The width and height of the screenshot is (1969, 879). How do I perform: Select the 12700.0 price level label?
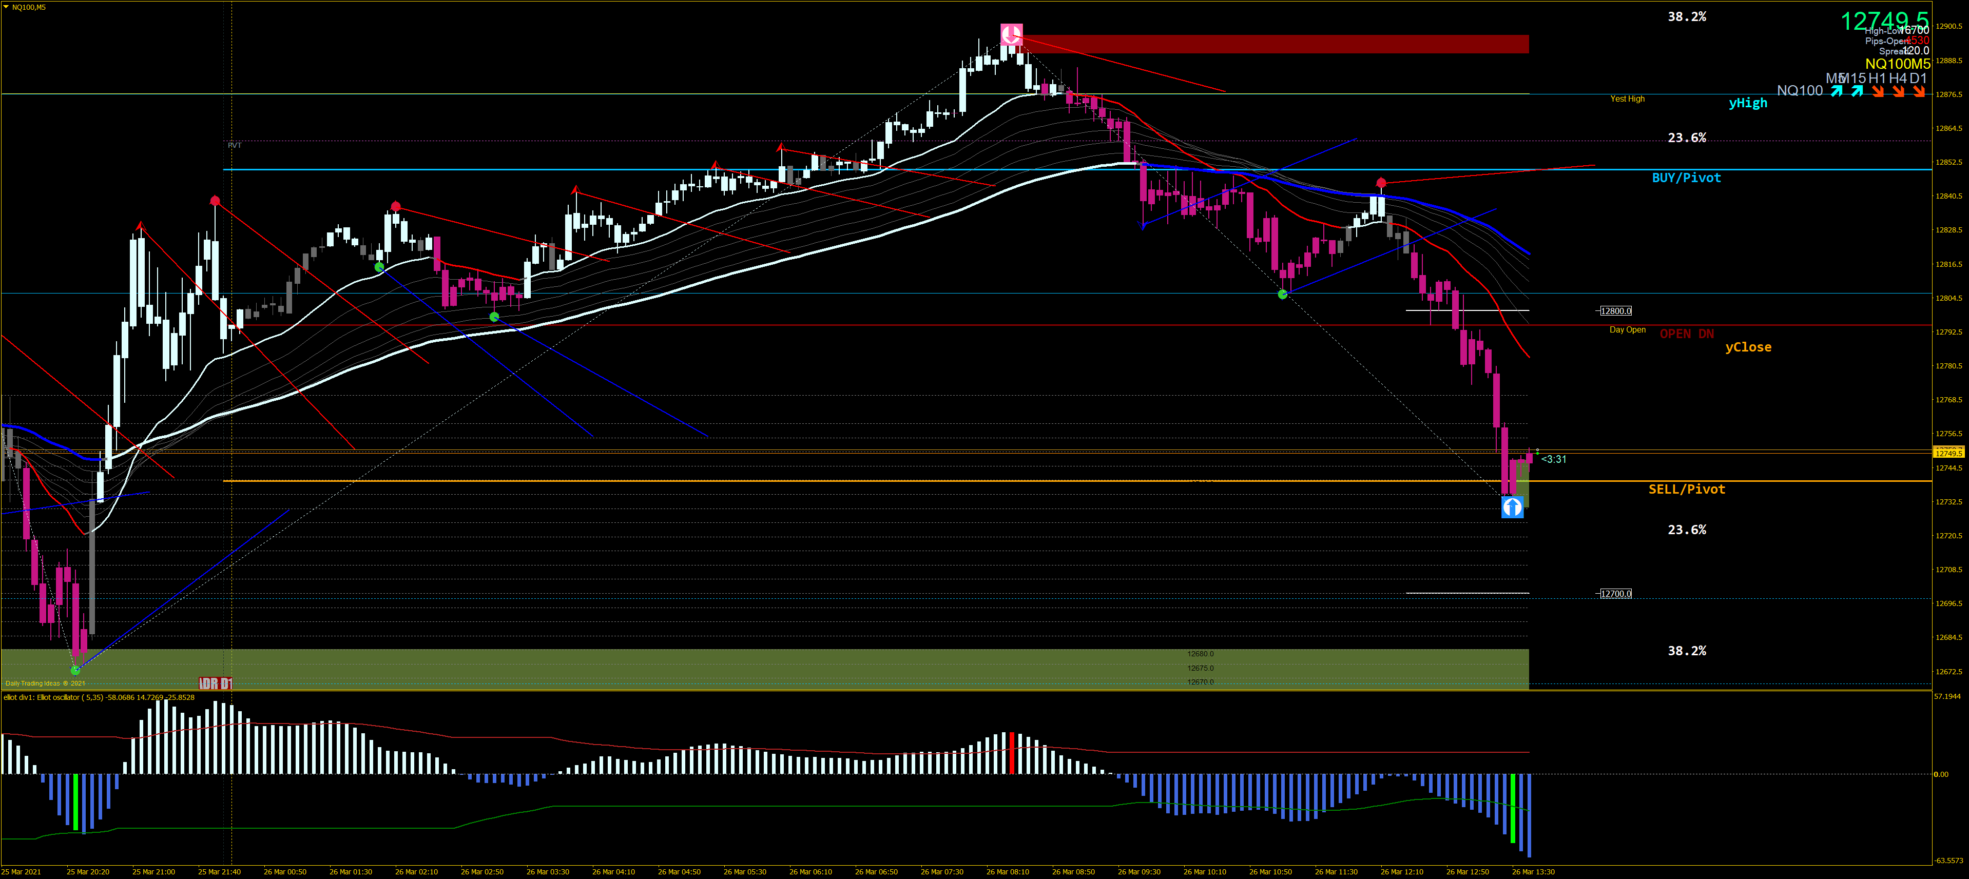1616,594
